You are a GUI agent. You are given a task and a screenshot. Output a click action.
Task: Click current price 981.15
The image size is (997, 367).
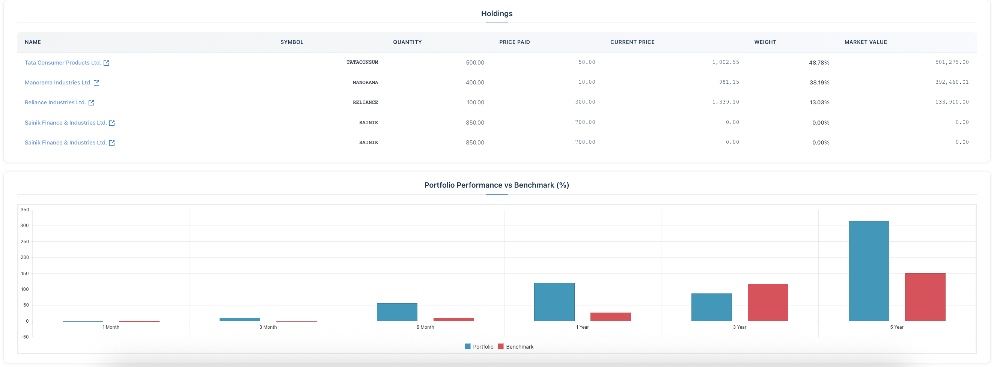click(x=729, y=82)
